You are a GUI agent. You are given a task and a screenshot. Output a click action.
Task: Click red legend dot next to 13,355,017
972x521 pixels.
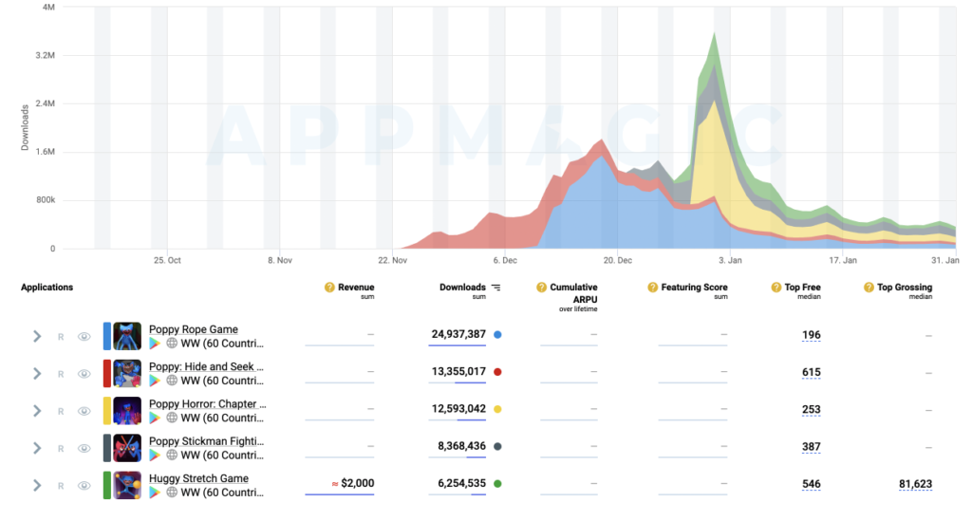tap(497, 372)
